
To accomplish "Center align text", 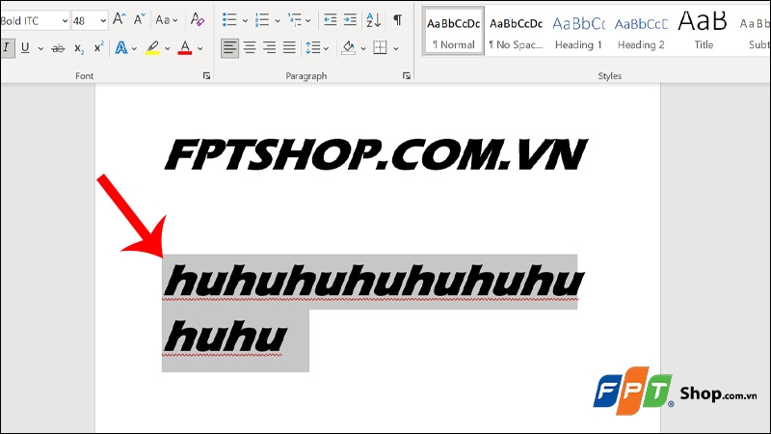I will point(250,47).
